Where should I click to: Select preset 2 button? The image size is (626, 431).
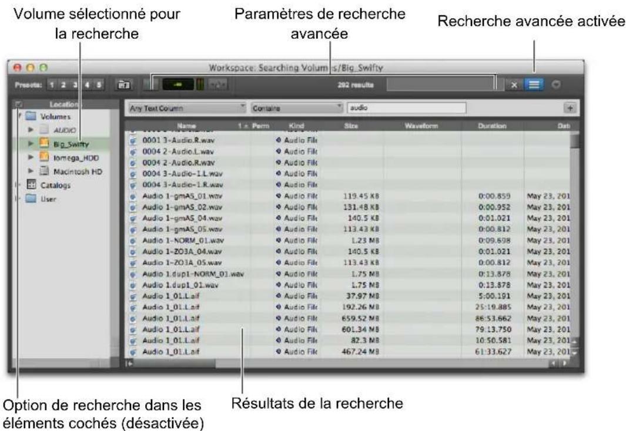[x=63, y=85]
